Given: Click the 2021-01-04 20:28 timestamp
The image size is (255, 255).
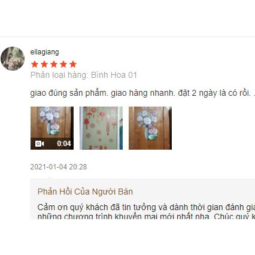Looking at the screenshot, I should point(59,167).
